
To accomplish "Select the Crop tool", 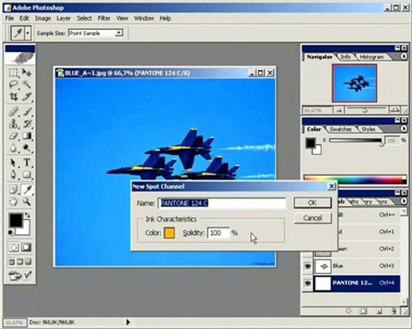I will click(x=13, y=96).
